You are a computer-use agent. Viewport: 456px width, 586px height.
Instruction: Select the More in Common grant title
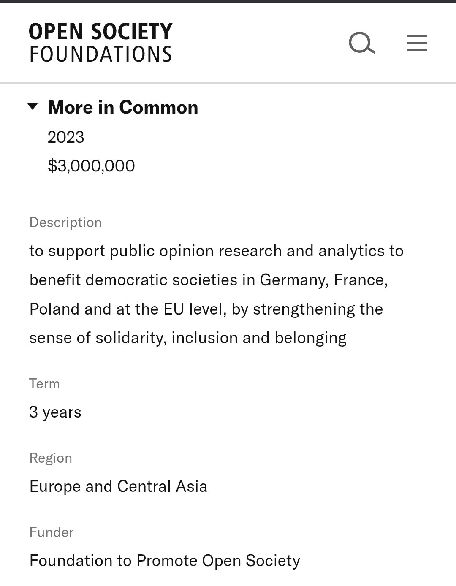(123, 107)
